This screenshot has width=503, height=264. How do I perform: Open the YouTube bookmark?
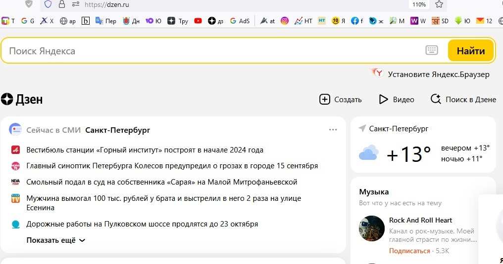coord(198,21)
